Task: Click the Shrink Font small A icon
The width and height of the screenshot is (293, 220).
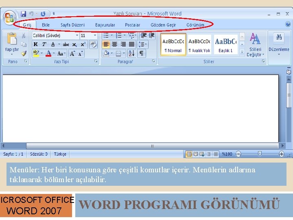Action: pyautogui.click(x=81, y=54)
